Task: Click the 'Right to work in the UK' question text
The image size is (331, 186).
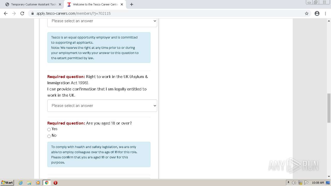Action: [97, 86]
